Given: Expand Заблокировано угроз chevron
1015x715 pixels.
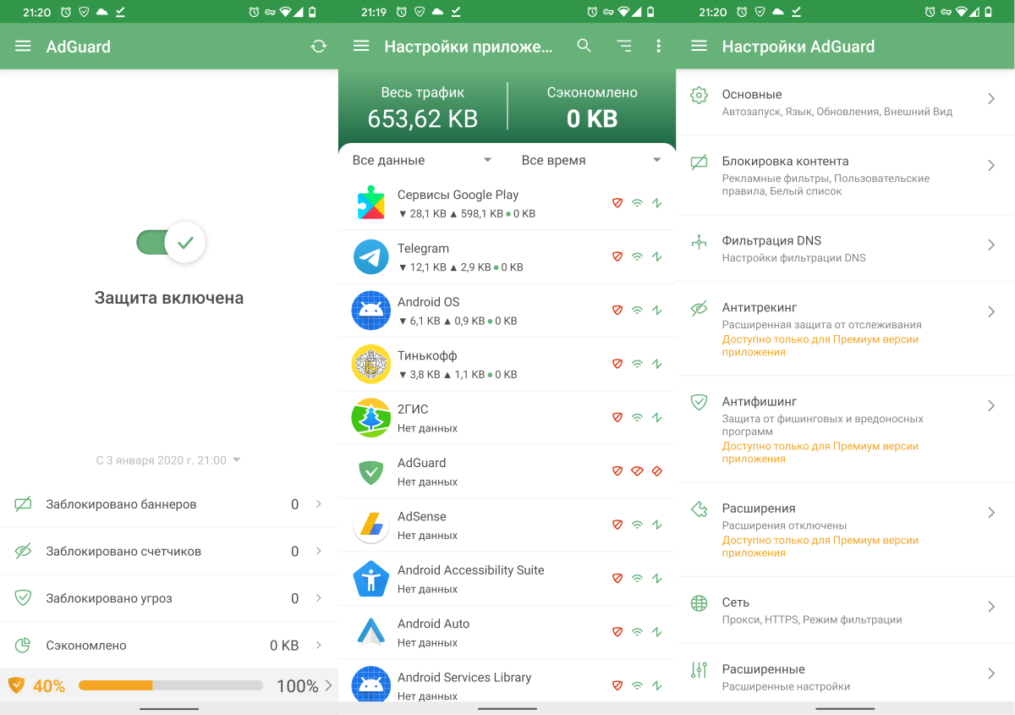Looking at the screenshot, I should coord(319,597).
